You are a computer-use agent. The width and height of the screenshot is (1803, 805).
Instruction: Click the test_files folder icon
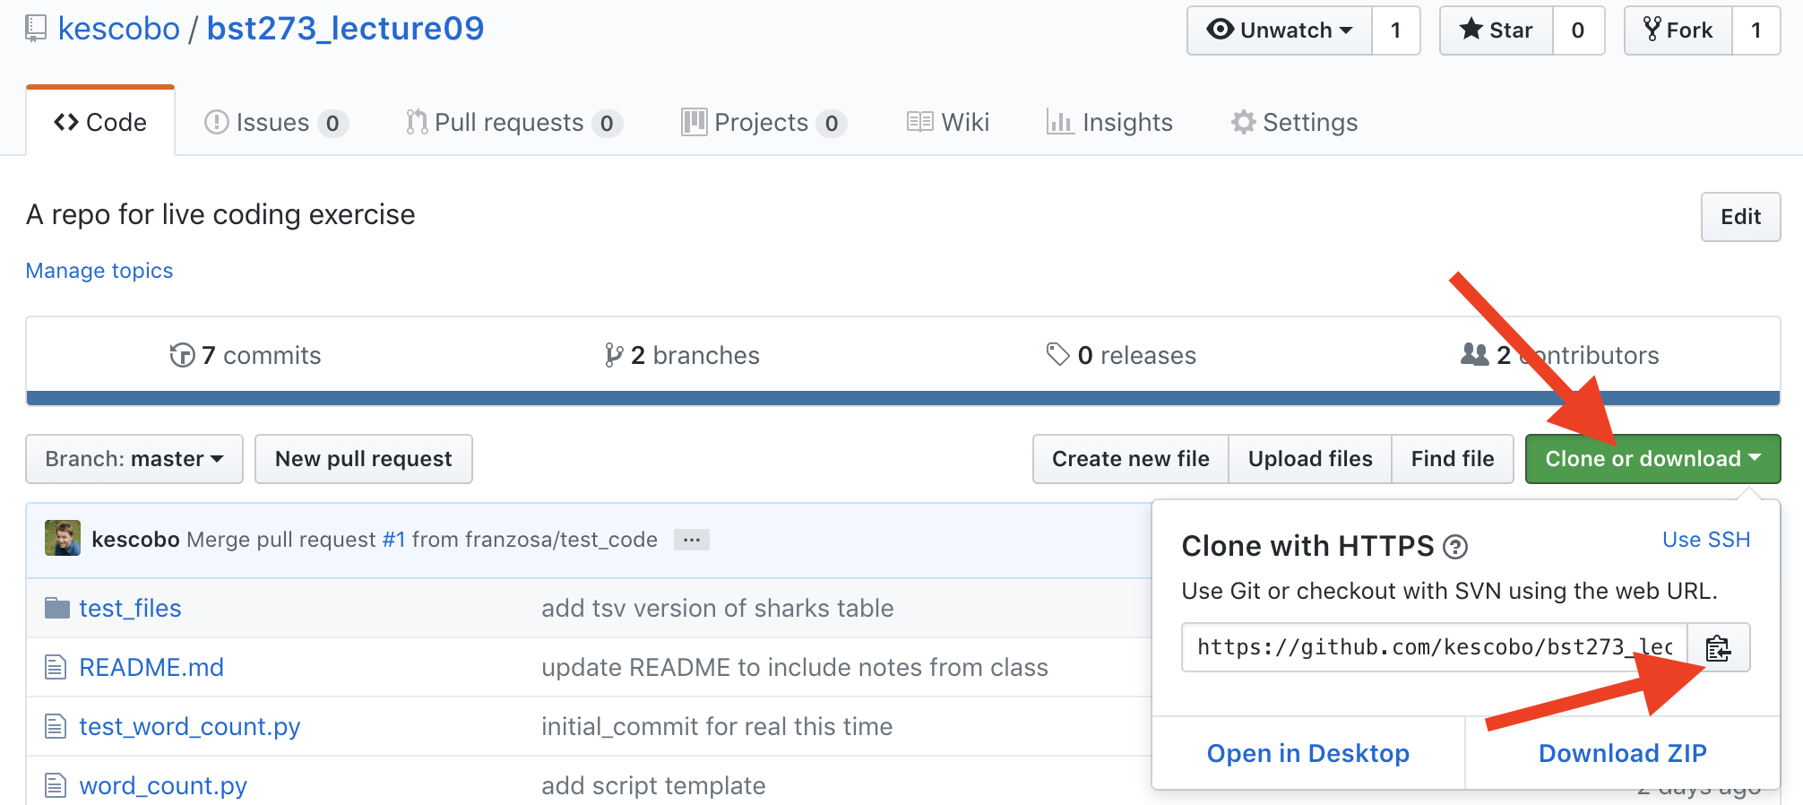pyautogui.click(x=57, y=609)
